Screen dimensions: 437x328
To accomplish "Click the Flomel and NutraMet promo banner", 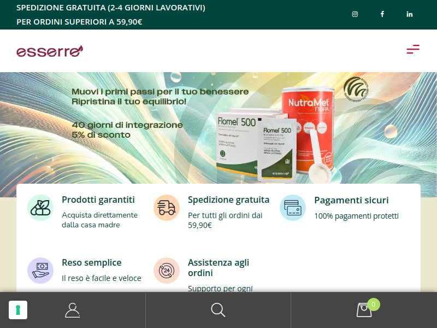I will tap(218, 134).
